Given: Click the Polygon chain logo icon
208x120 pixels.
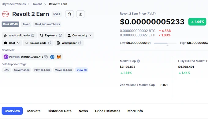Looking at the screenshot, I should tap(6, 57).
